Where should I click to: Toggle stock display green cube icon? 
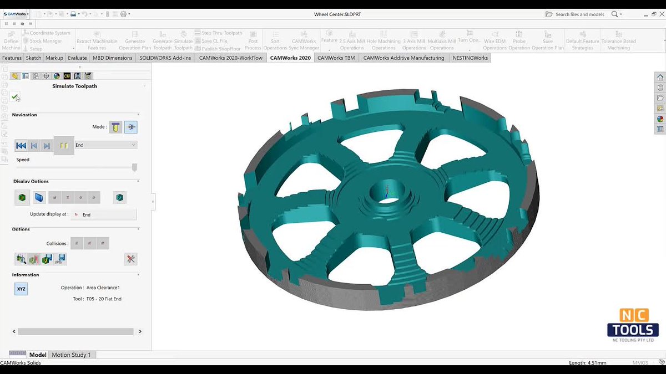pos(22,197)
